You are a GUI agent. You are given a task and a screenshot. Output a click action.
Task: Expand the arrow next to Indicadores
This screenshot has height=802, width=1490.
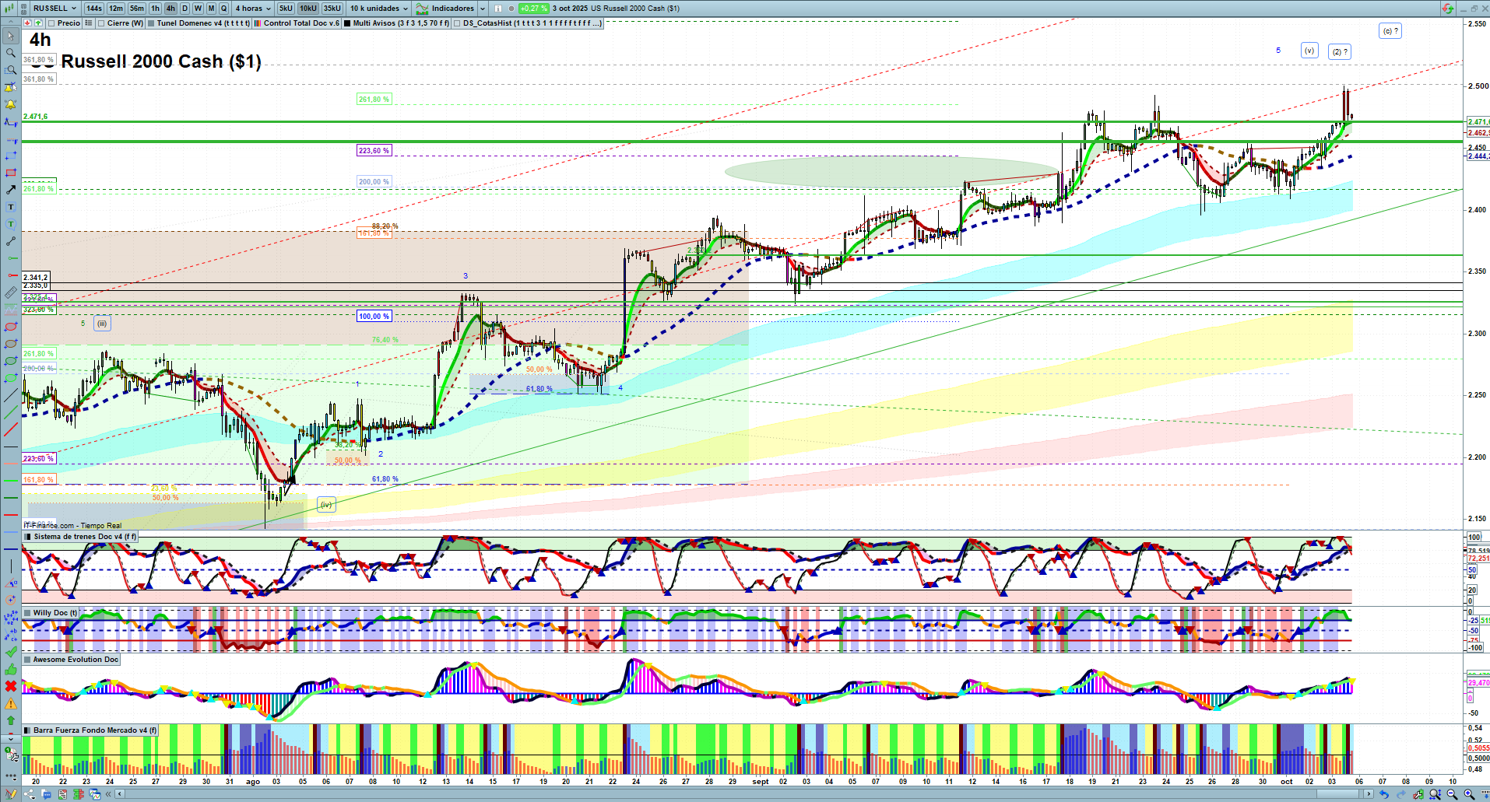tap(483, 9)
